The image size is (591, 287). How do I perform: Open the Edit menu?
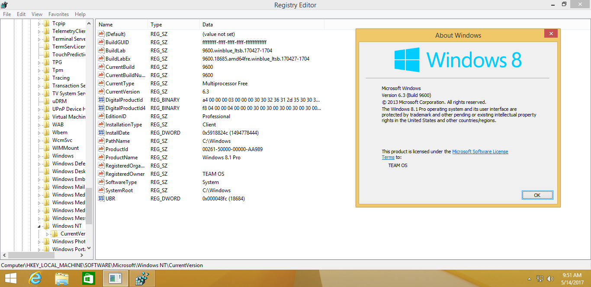tap(21, 14)
